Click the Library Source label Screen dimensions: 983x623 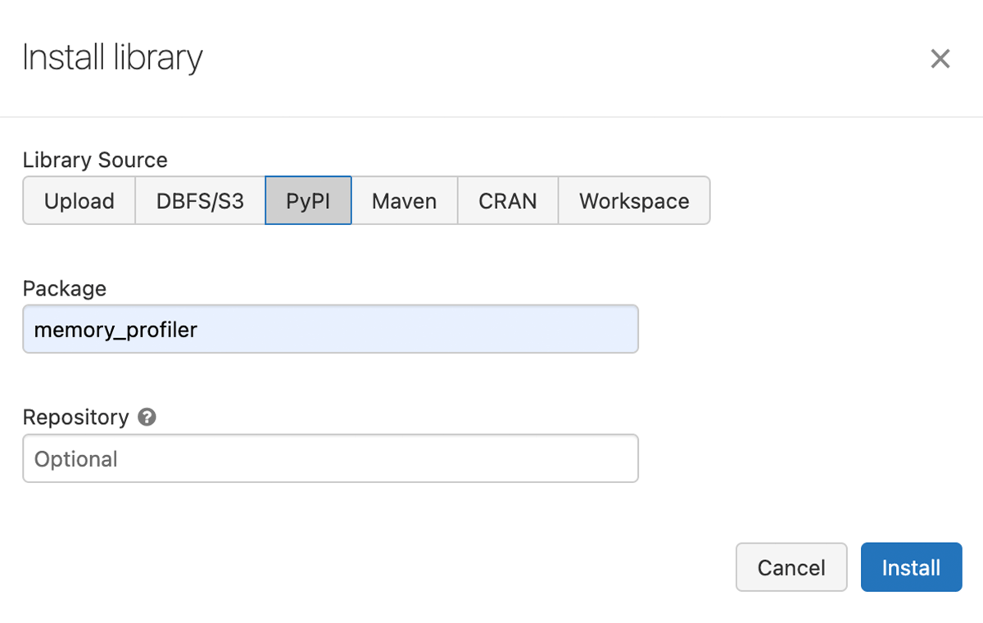click(95, 160)
